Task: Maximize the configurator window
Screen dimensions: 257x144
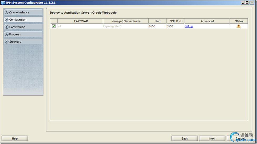Action: (x=247, y=3)
